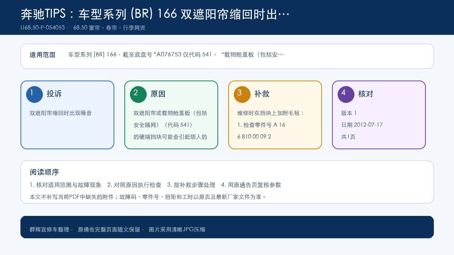Select the 核对 card heading

[366, 94]
